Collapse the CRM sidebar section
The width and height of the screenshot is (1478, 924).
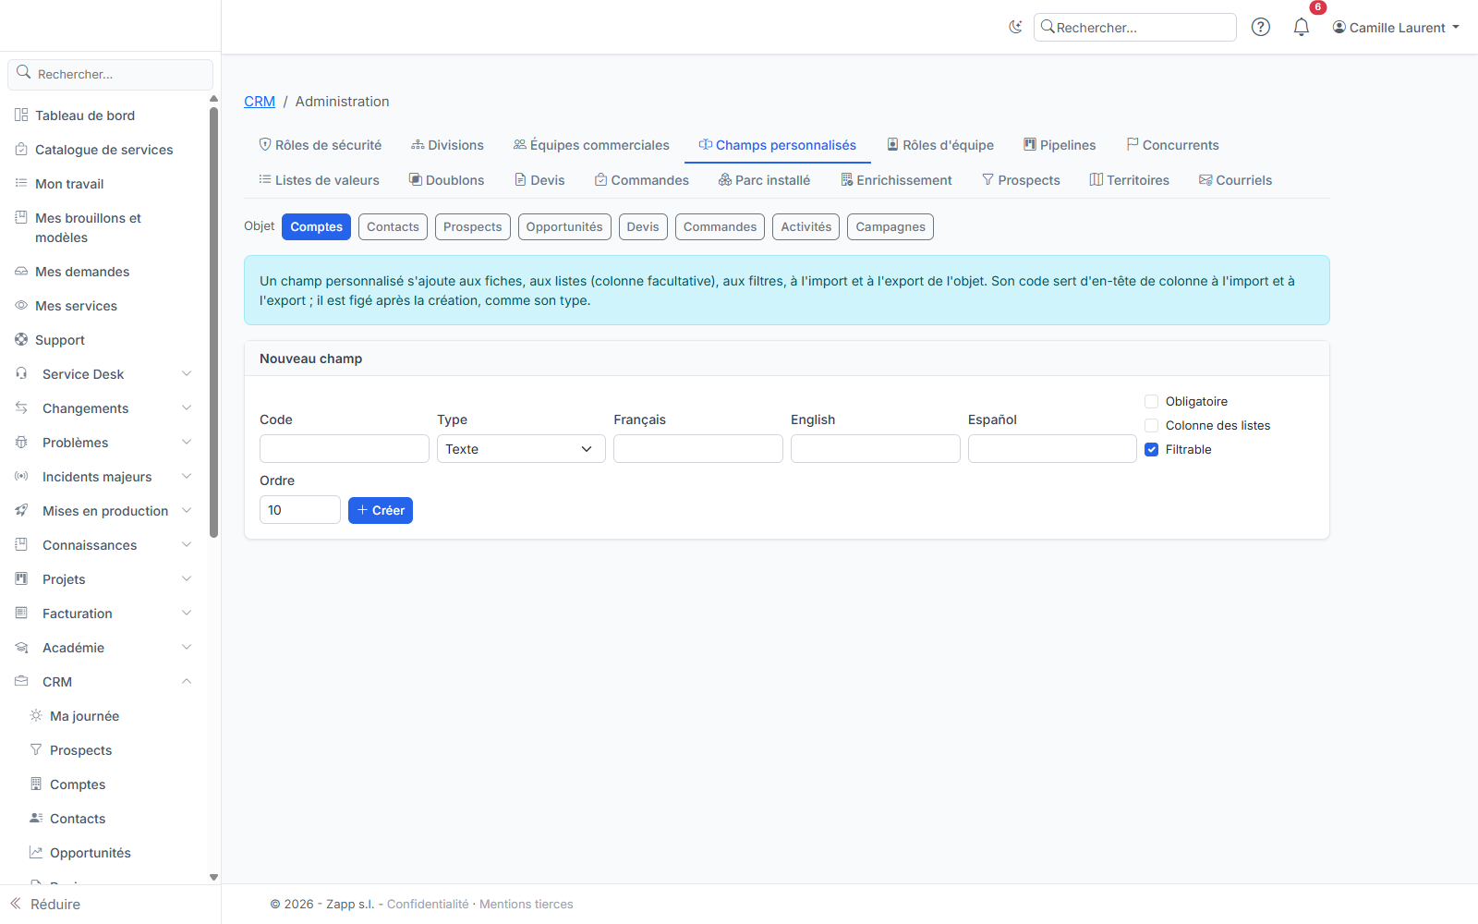click(103, 682)
